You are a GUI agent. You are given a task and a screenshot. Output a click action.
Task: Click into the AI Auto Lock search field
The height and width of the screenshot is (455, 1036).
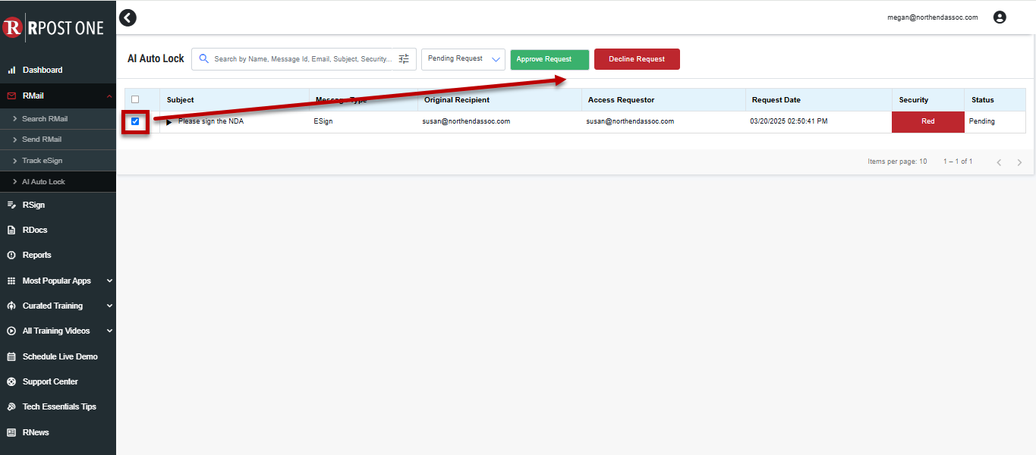pyautogui.click(x=304, y=59)
